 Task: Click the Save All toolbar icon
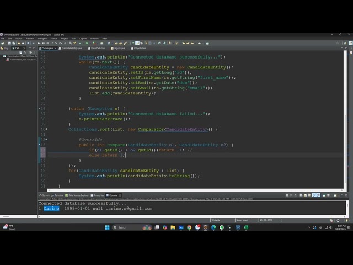pos(13,43)
